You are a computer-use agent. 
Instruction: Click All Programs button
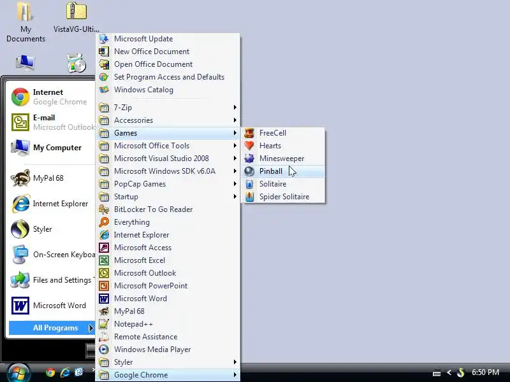(x=52, y=328)
